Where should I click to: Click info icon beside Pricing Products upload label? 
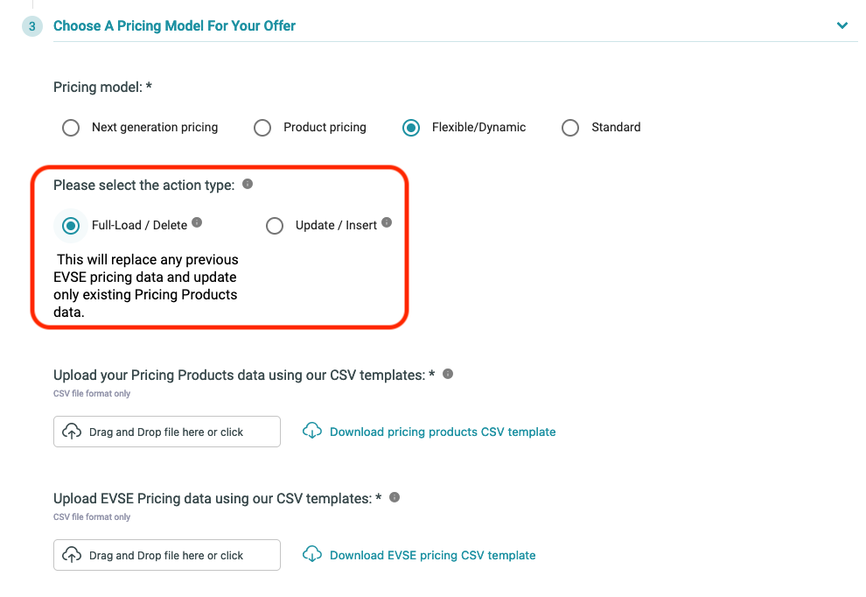coord(448,375)
